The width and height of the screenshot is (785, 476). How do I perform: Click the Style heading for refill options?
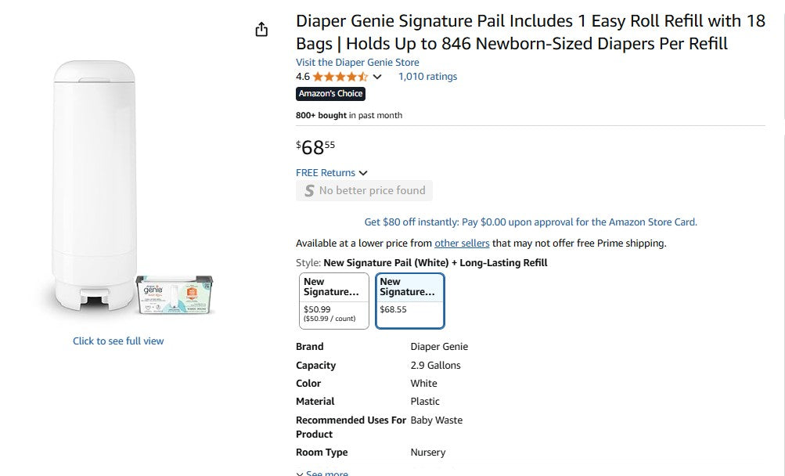307,262
